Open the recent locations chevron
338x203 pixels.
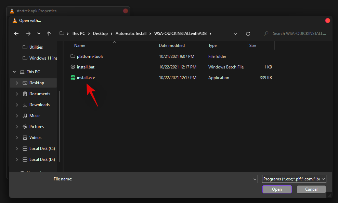point(39,34)
